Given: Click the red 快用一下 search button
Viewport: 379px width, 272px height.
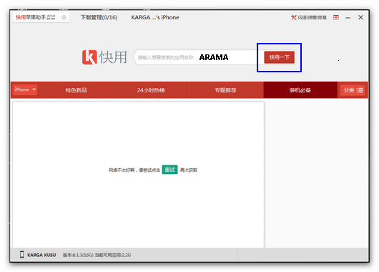Looking at the screenshot, I should coord(279,57).
